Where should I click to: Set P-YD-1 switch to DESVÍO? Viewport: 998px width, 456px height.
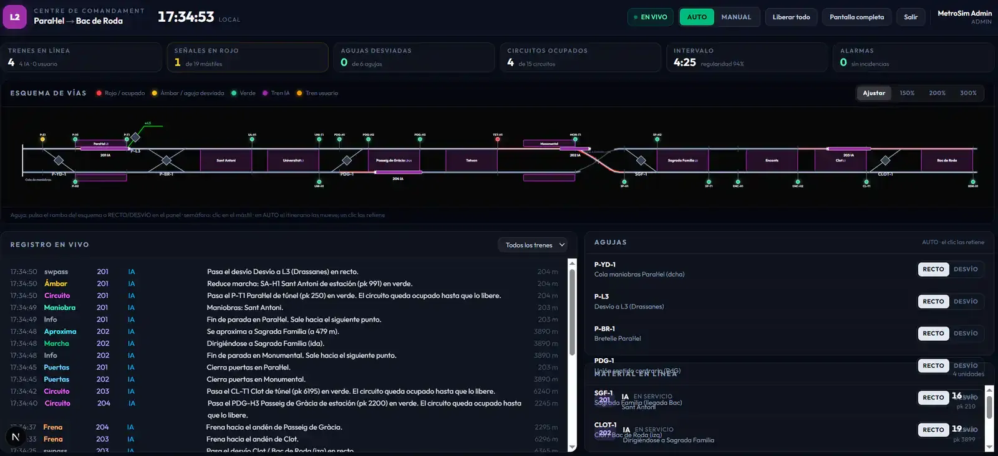(966, 269)
